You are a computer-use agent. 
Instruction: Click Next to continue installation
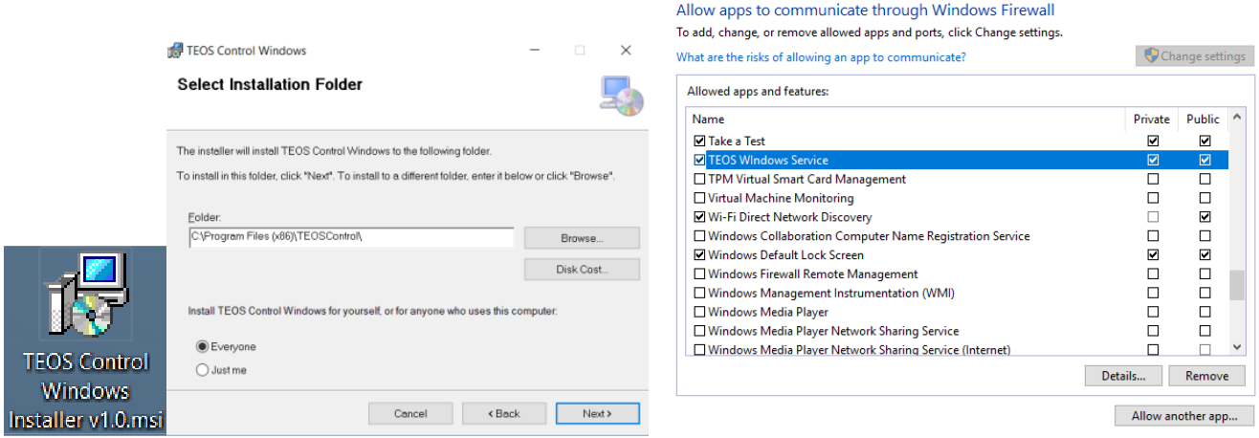click(597, 414)
